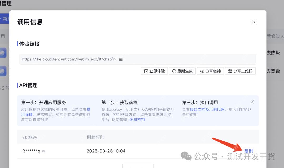Image resolution: width=284 pixels, height=168 pixels.
Task: Click the 新建 button in the left sidebar
Action: click(5, 19)
